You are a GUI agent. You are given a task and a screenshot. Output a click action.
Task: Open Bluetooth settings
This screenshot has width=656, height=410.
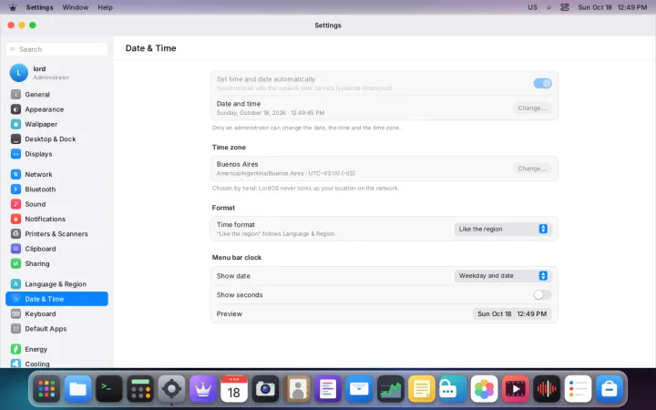(x=56, y=190)
